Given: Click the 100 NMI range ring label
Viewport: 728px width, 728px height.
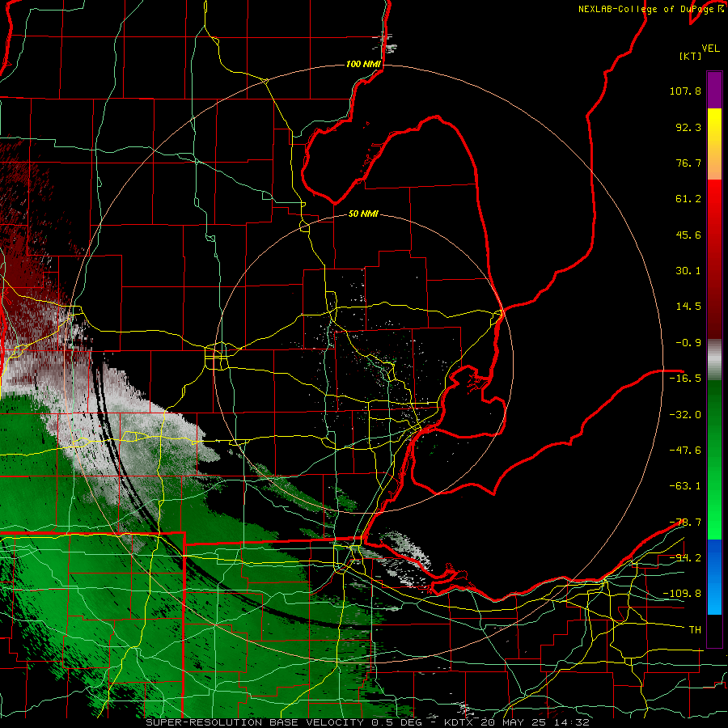Looking at the screenshot, I should (x=363, y=64).
